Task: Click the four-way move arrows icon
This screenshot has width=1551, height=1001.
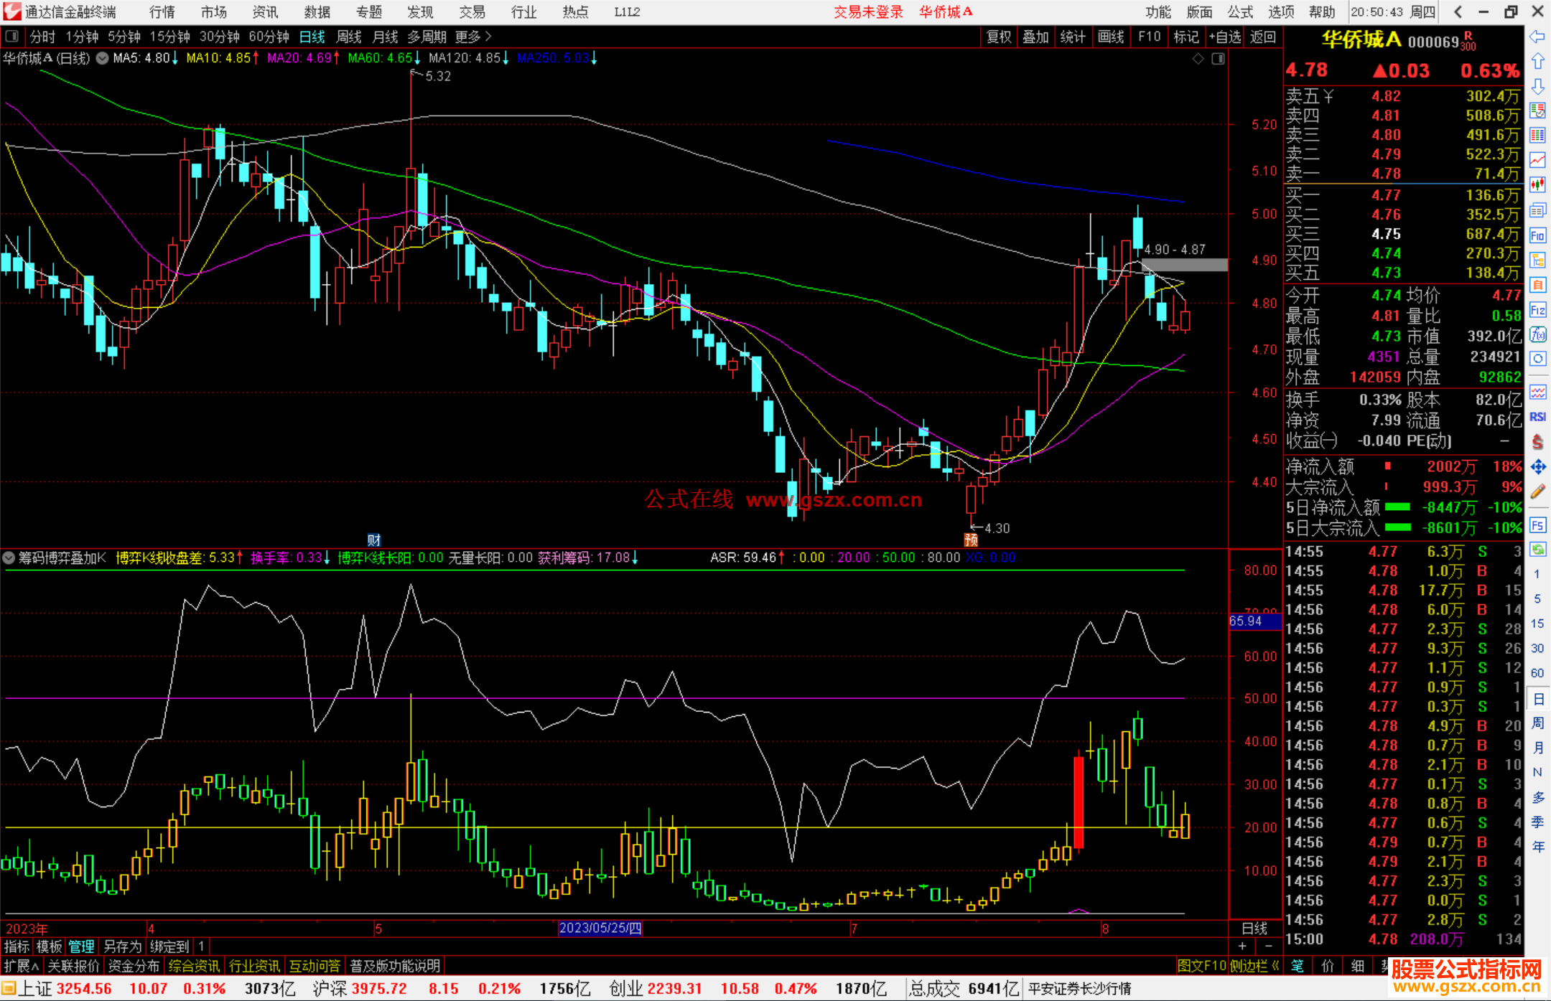Action: [x=1537, y=467]
